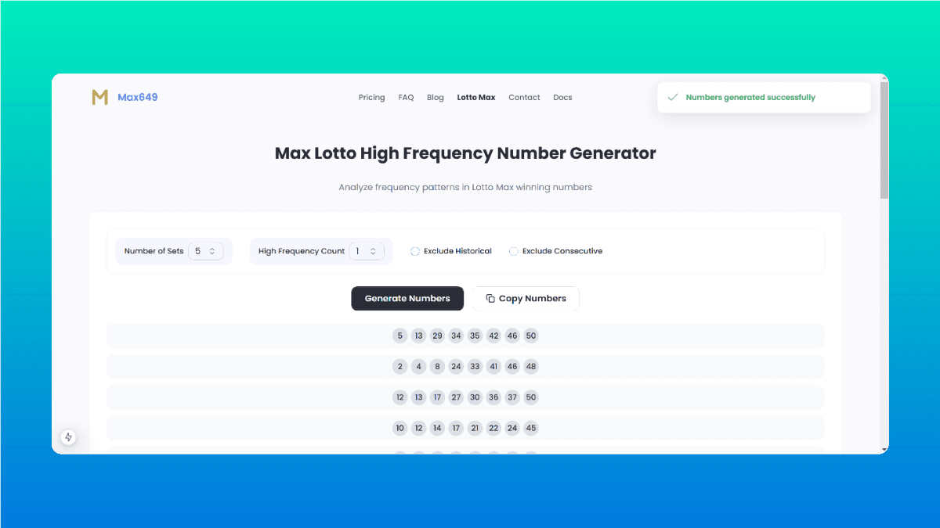This screenshot has height=528, width=940.
Task: Click number 22 in the fourth set
Action: pyautogui.click(x=493, y=428)
